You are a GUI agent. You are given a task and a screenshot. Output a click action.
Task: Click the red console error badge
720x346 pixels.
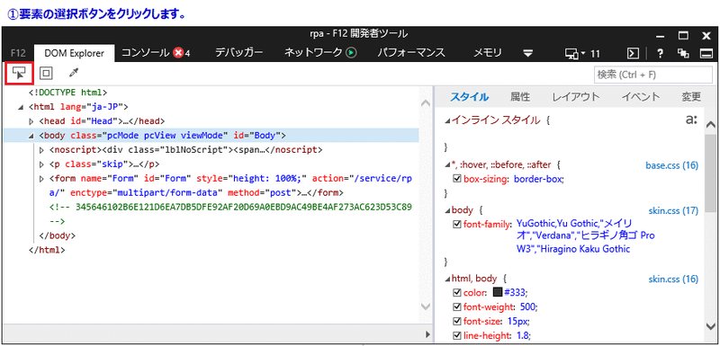[178, 53]
